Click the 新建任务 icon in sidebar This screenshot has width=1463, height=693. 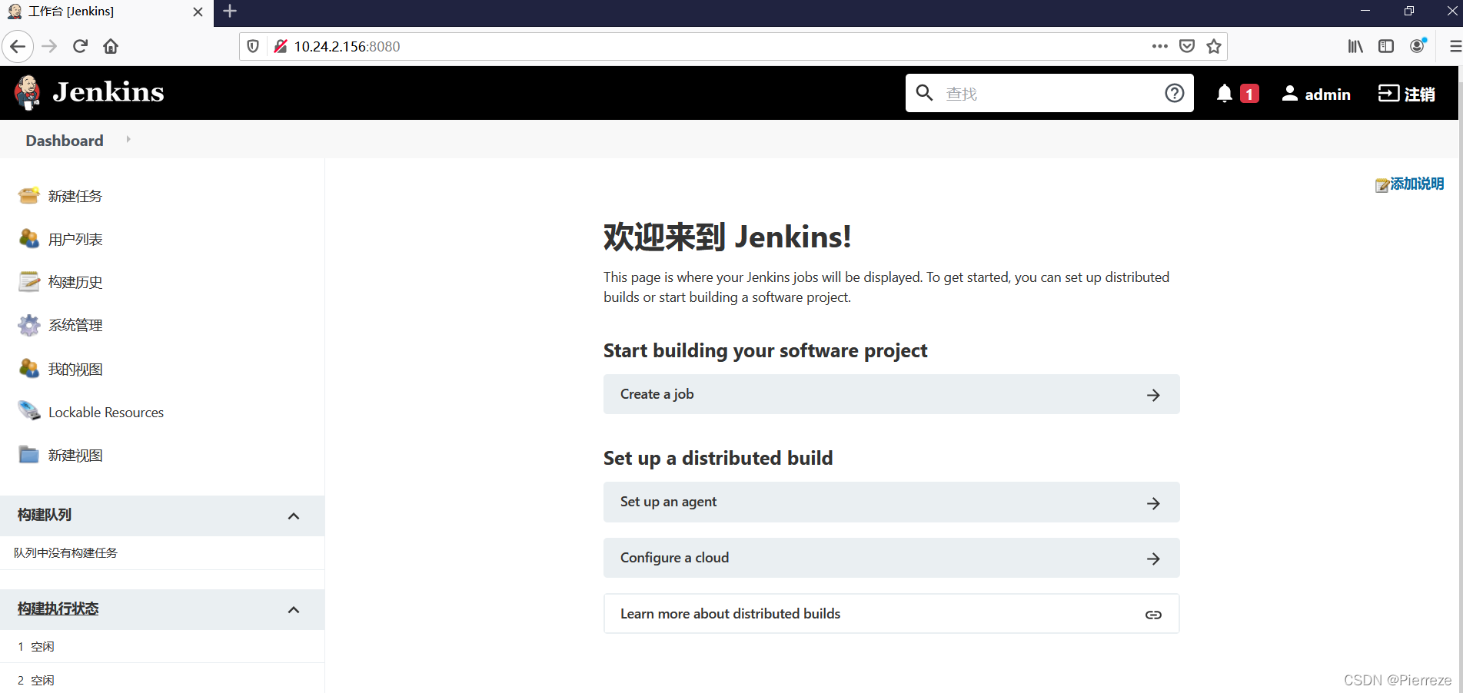click(x=29, y=196)
